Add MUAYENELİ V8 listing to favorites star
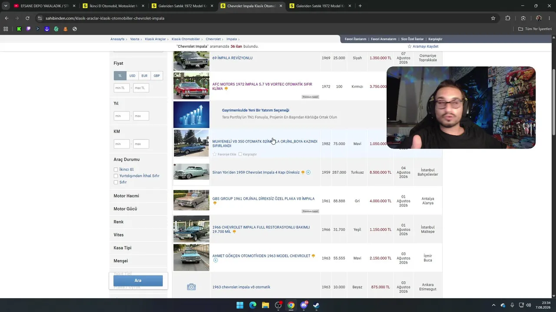The image size is (556, 312). (215, 154)
